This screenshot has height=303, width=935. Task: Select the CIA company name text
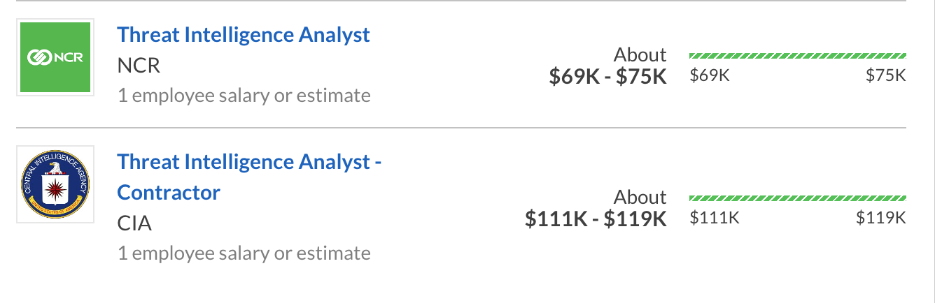134,223
